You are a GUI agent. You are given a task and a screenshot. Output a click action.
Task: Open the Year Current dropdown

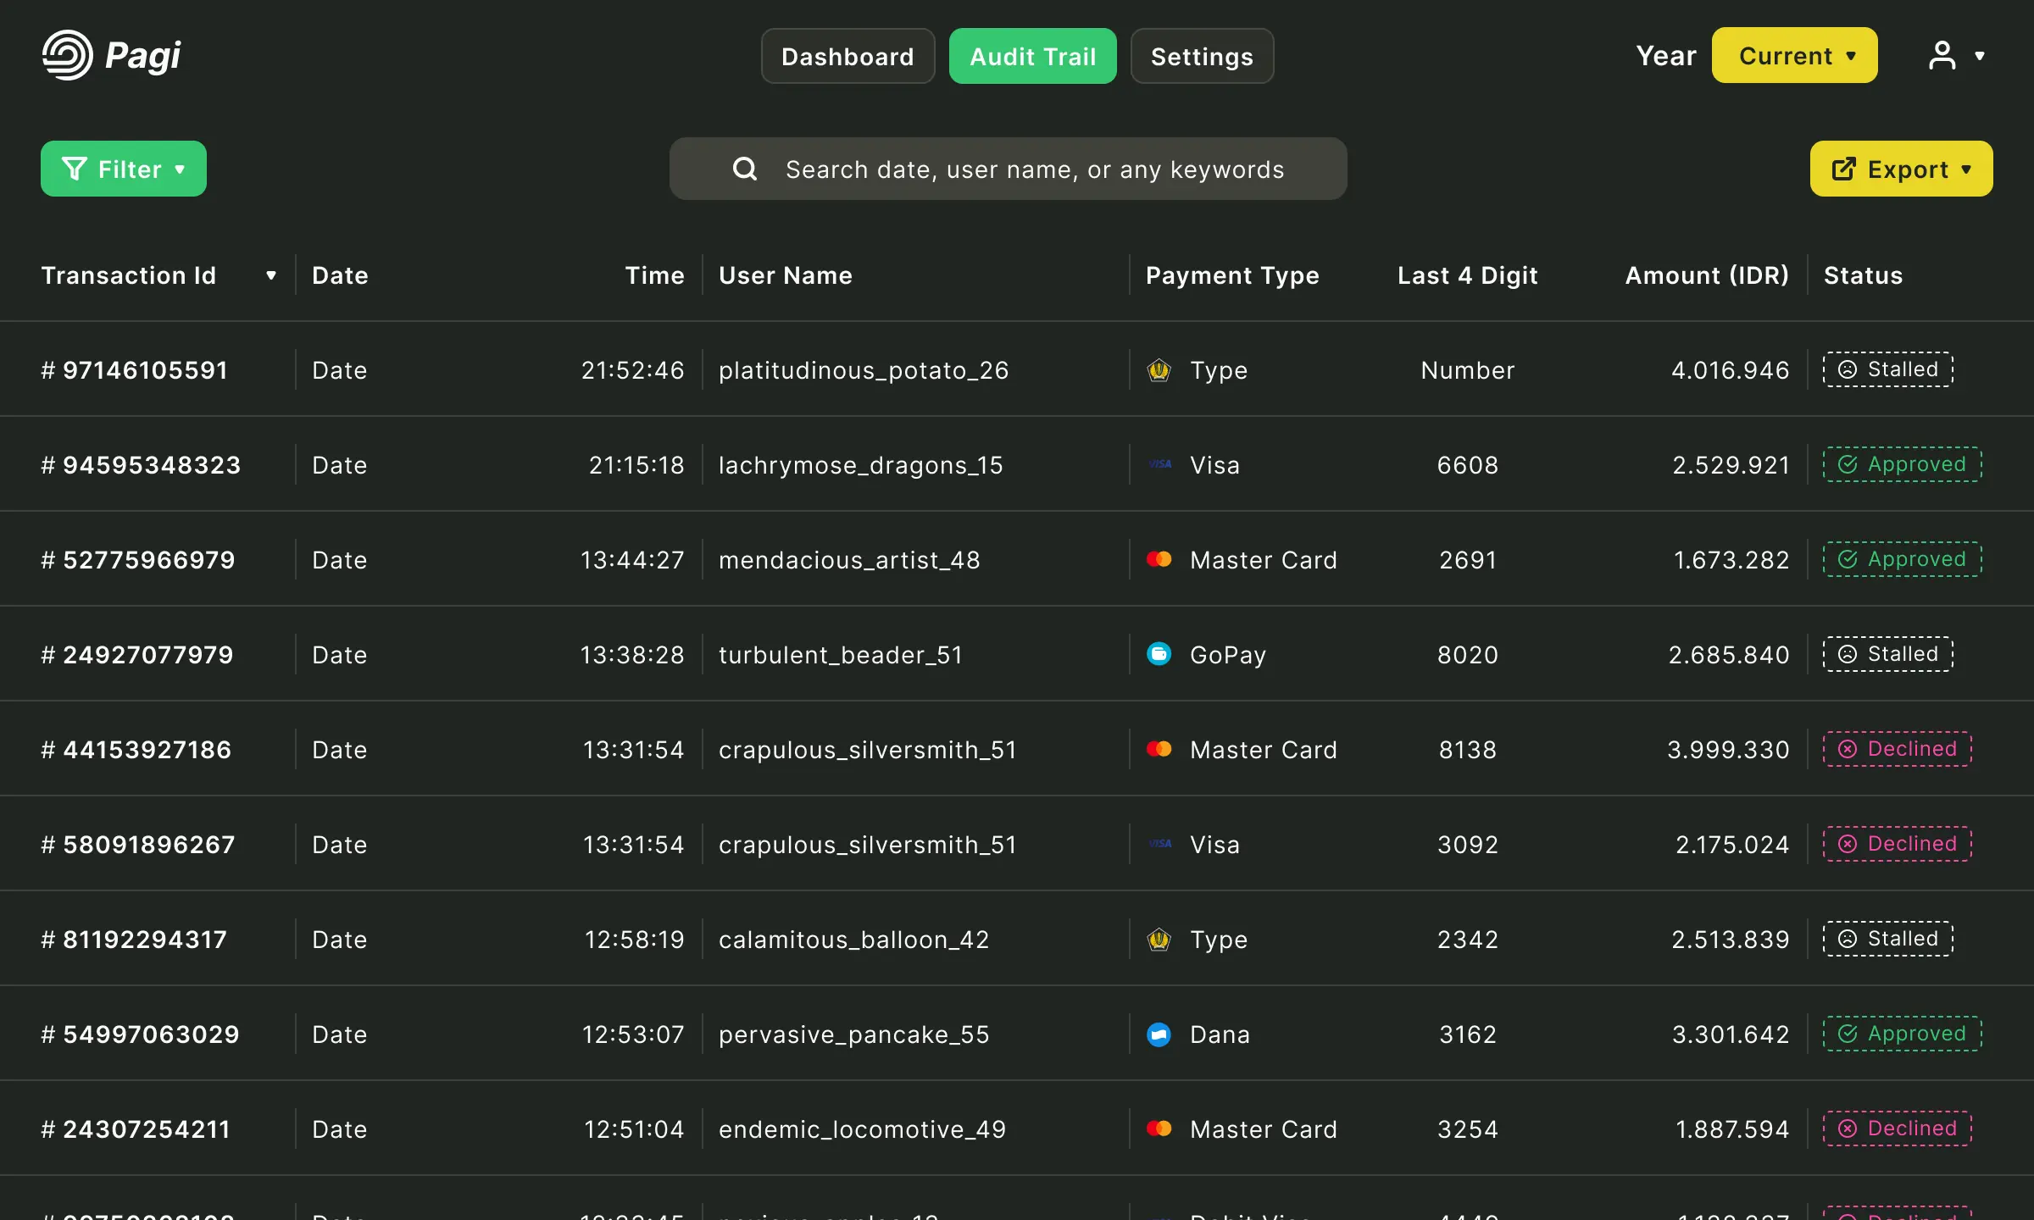coord(1794,56)
